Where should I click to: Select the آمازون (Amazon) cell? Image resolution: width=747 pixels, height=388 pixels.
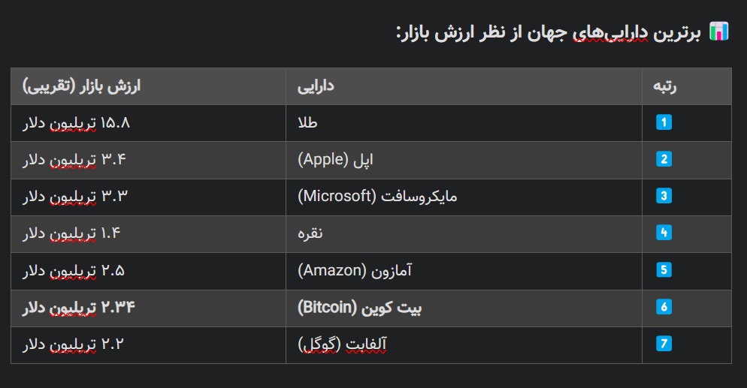464,271
